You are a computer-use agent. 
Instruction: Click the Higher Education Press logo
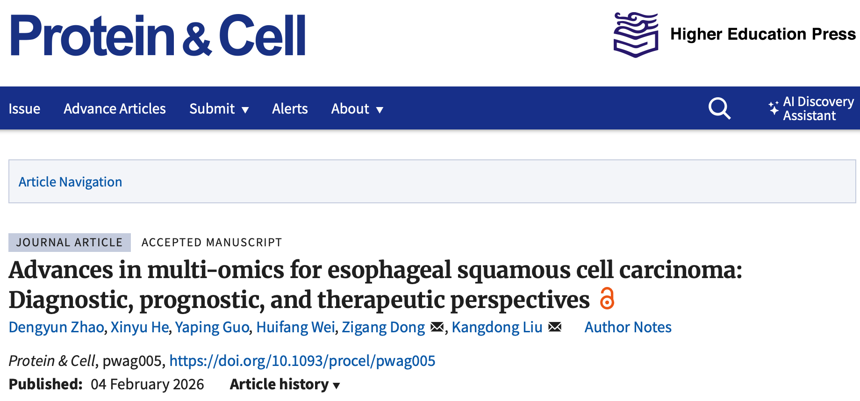click(734, 35)
